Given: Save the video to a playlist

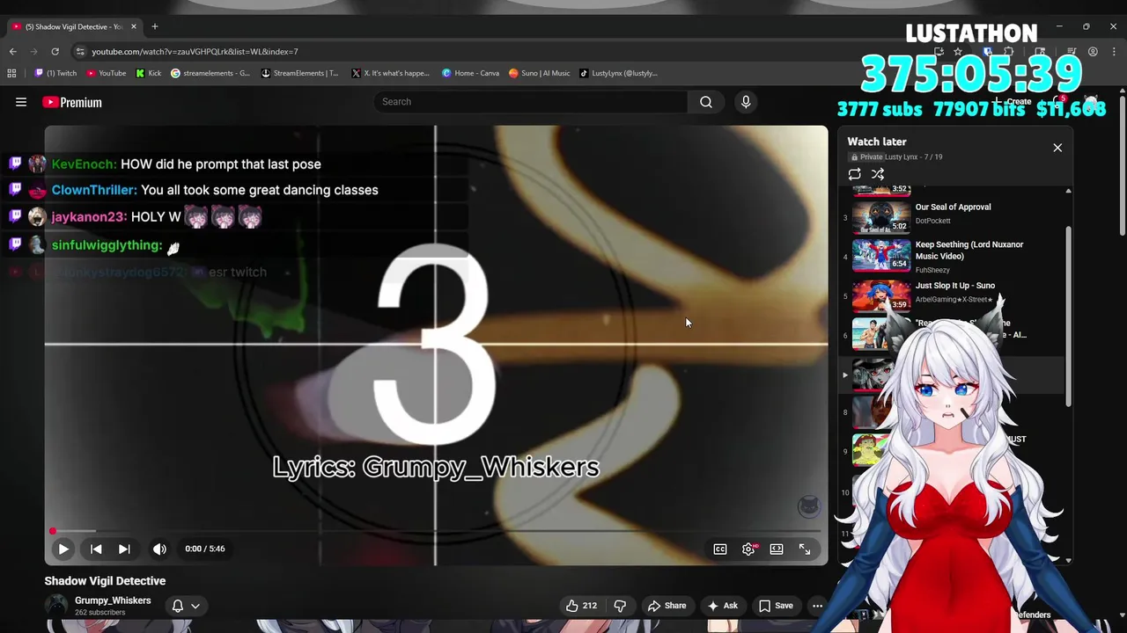Looking at the screenshot, I should (776, 606).
